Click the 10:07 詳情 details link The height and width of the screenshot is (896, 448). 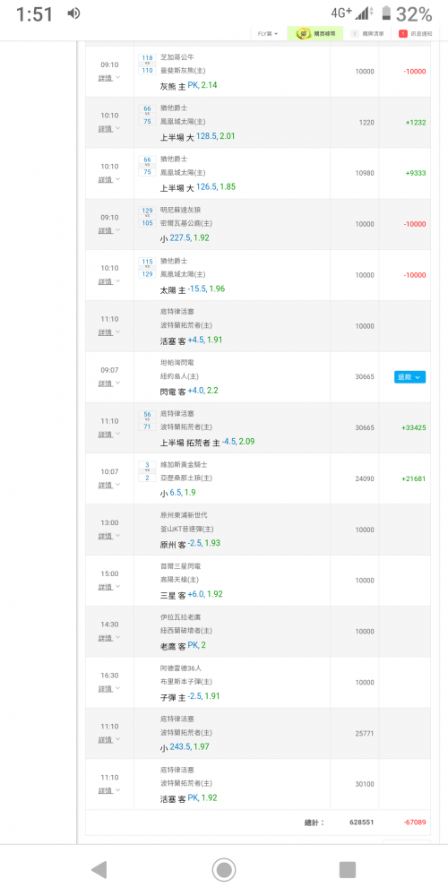[109, 485]
